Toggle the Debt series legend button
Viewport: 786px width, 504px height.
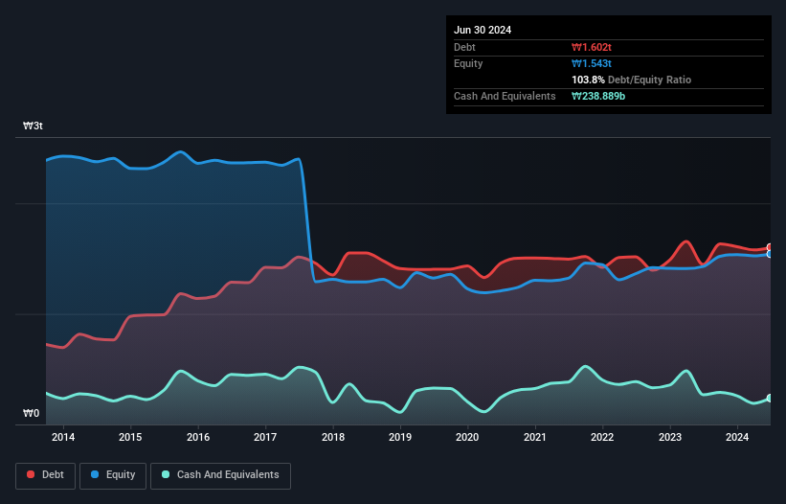[46, 475]
